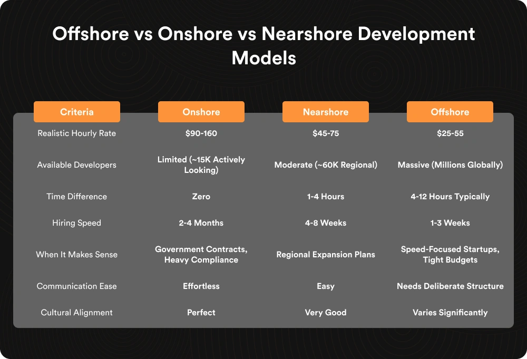The image size is (527, 359).
Task: Select the $25-55 rate cell
Action: tap(450, 133)
